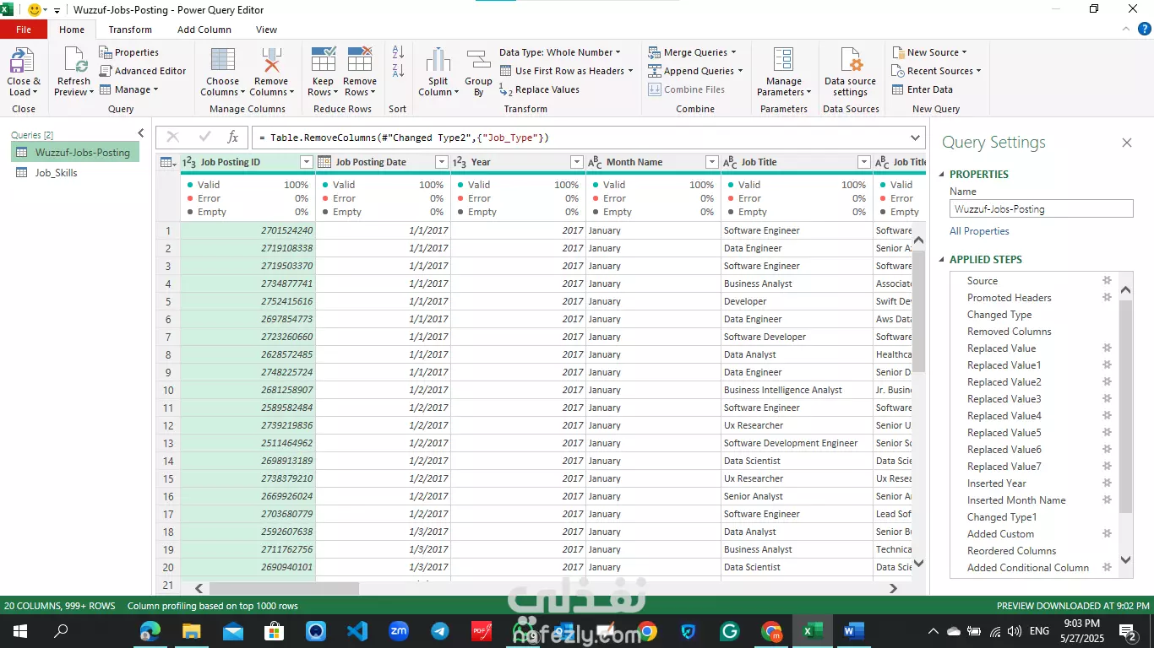
Task: Click the applied steps scroll down arrow
Action: point(1125,559)
